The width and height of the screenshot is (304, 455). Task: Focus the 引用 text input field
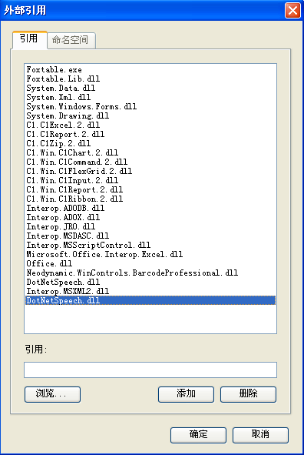click(150, 370)
